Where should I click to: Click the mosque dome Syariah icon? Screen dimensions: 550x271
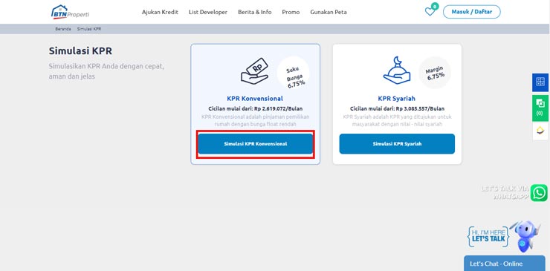coord(397,70)
